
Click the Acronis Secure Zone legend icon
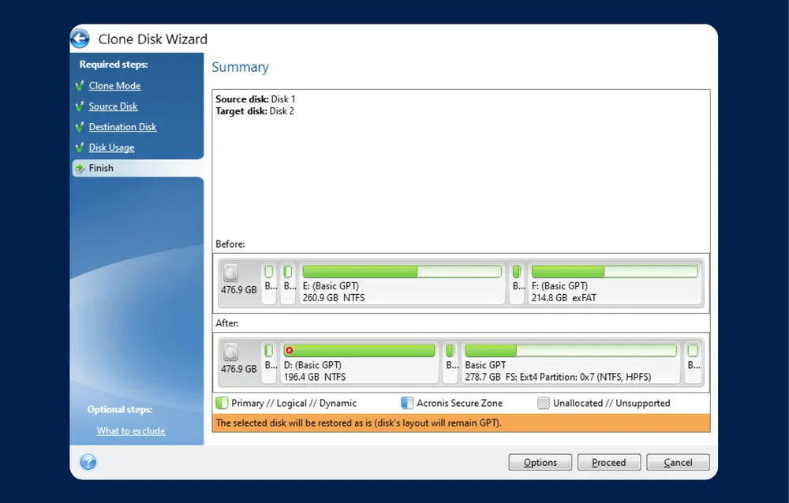(407, 403)
